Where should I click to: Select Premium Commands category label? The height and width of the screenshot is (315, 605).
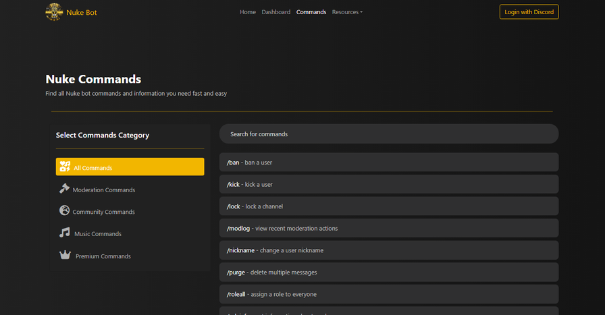point(103,256)
